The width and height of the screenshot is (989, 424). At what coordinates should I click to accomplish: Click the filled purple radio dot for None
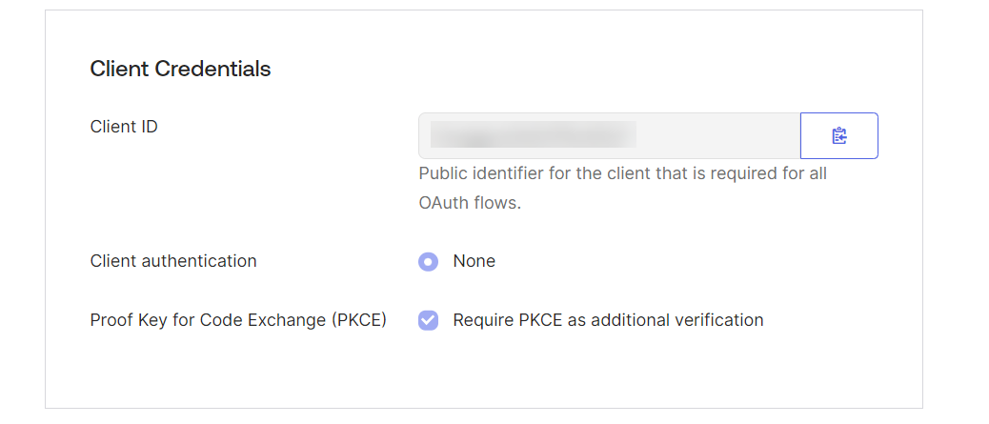(x=428, y=261)
